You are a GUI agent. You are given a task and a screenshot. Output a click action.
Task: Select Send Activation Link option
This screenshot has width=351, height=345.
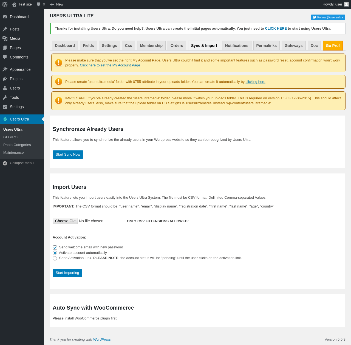tap(55, 258)
